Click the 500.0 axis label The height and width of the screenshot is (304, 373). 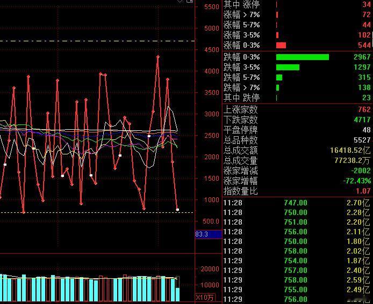211,221
